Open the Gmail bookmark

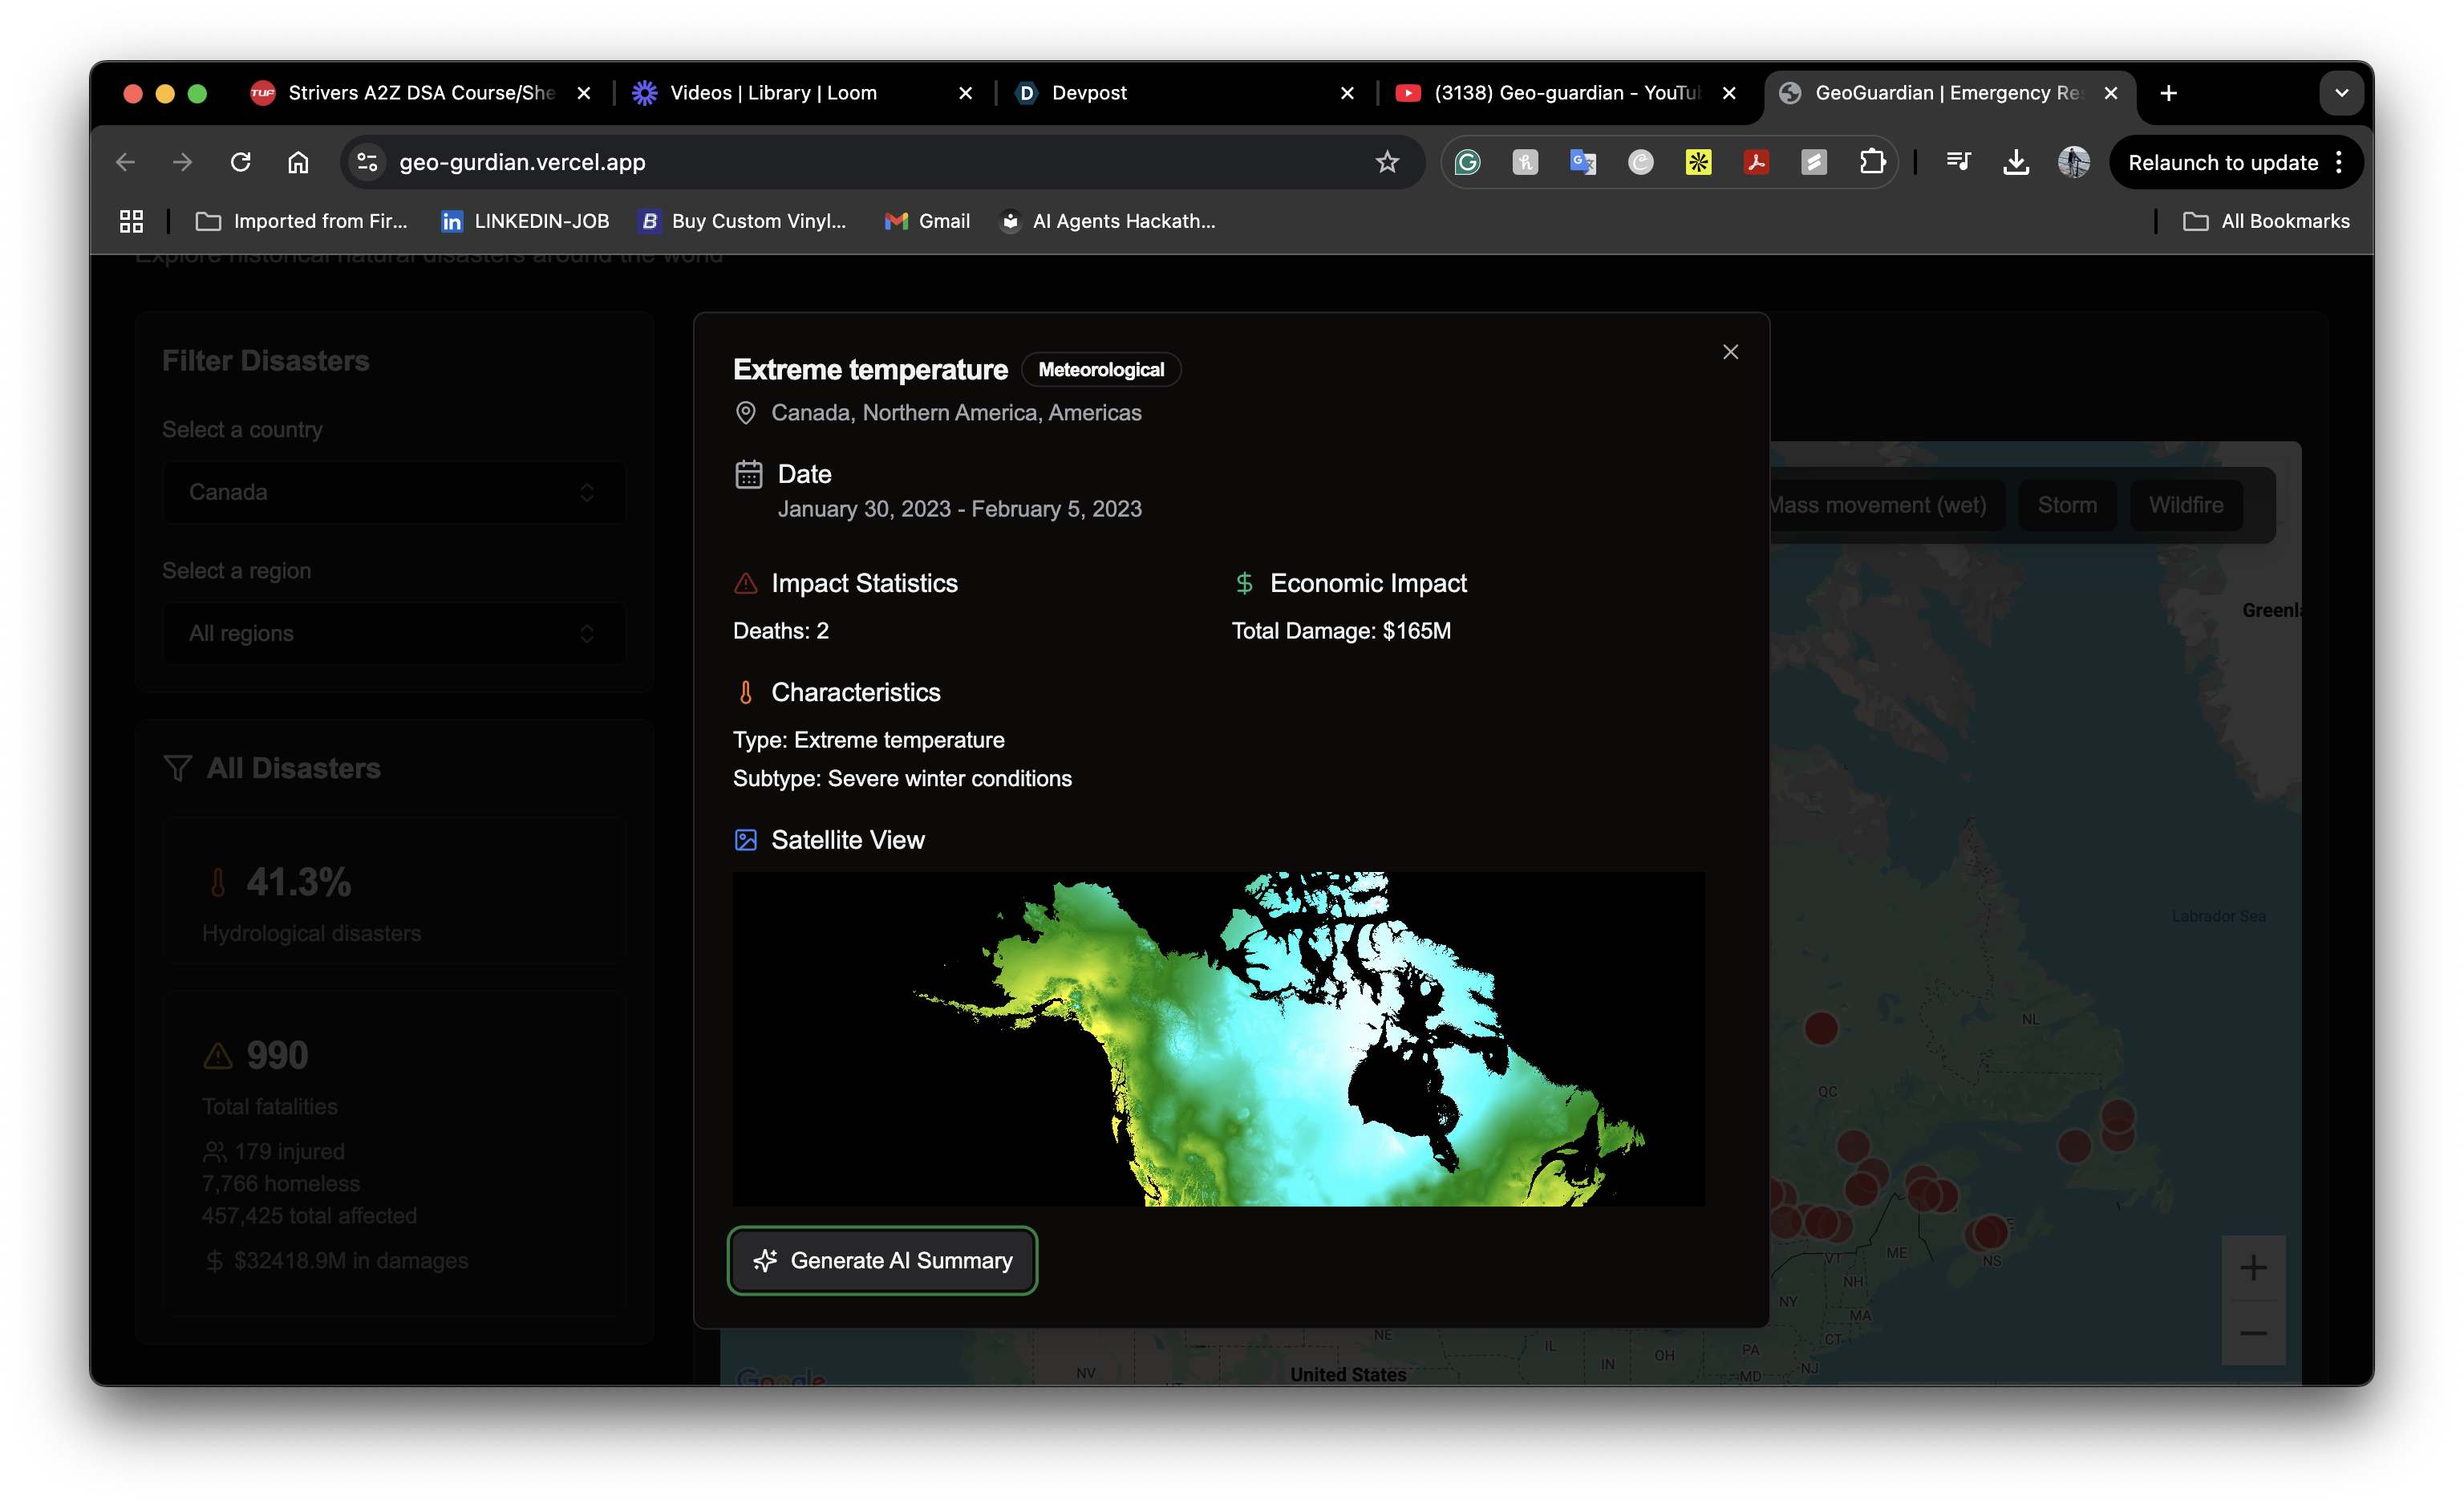click(x=927, y=221)
